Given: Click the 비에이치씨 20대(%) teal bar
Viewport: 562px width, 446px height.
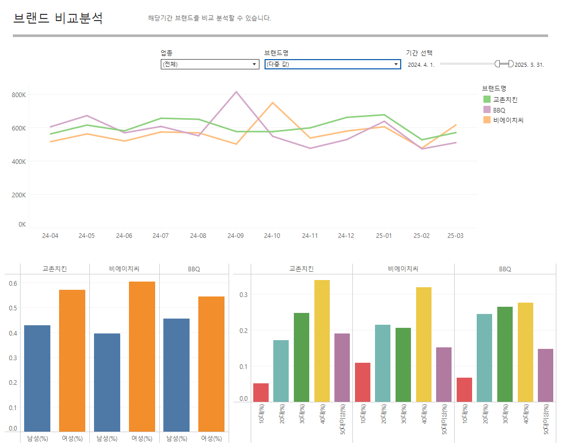Looking at the screenshot, I should pyautogui.click(x=383, y=363).
